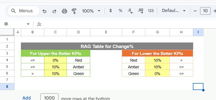The height and width of the screenshot is (100, 216).
Task: Select column G header
Action: [157, 32]
